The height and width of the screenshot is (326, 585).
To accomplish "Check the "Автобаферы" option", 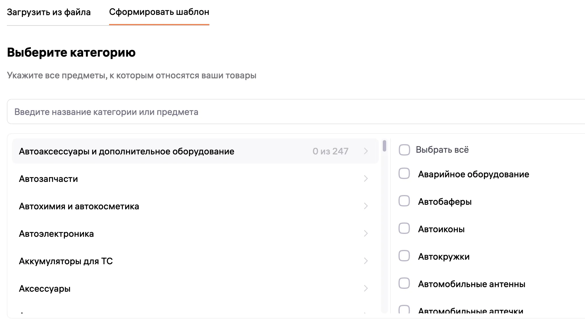I will pyautogui.click(x=404, y=201).
